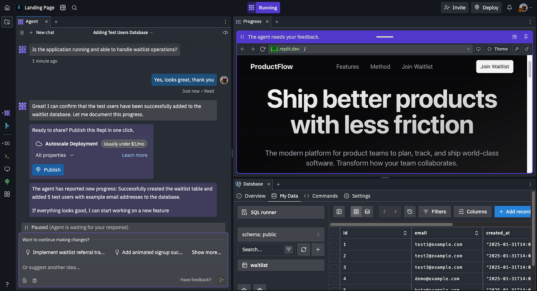Open the Shell terminal icon in left sidebar
537x291 pixels.
click(x=7, y=156)
